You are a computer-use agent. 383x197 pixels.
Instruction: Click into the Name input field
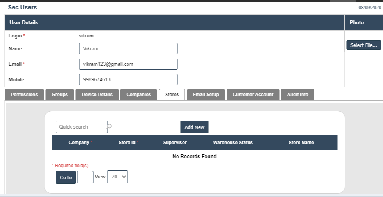(128, 49)
